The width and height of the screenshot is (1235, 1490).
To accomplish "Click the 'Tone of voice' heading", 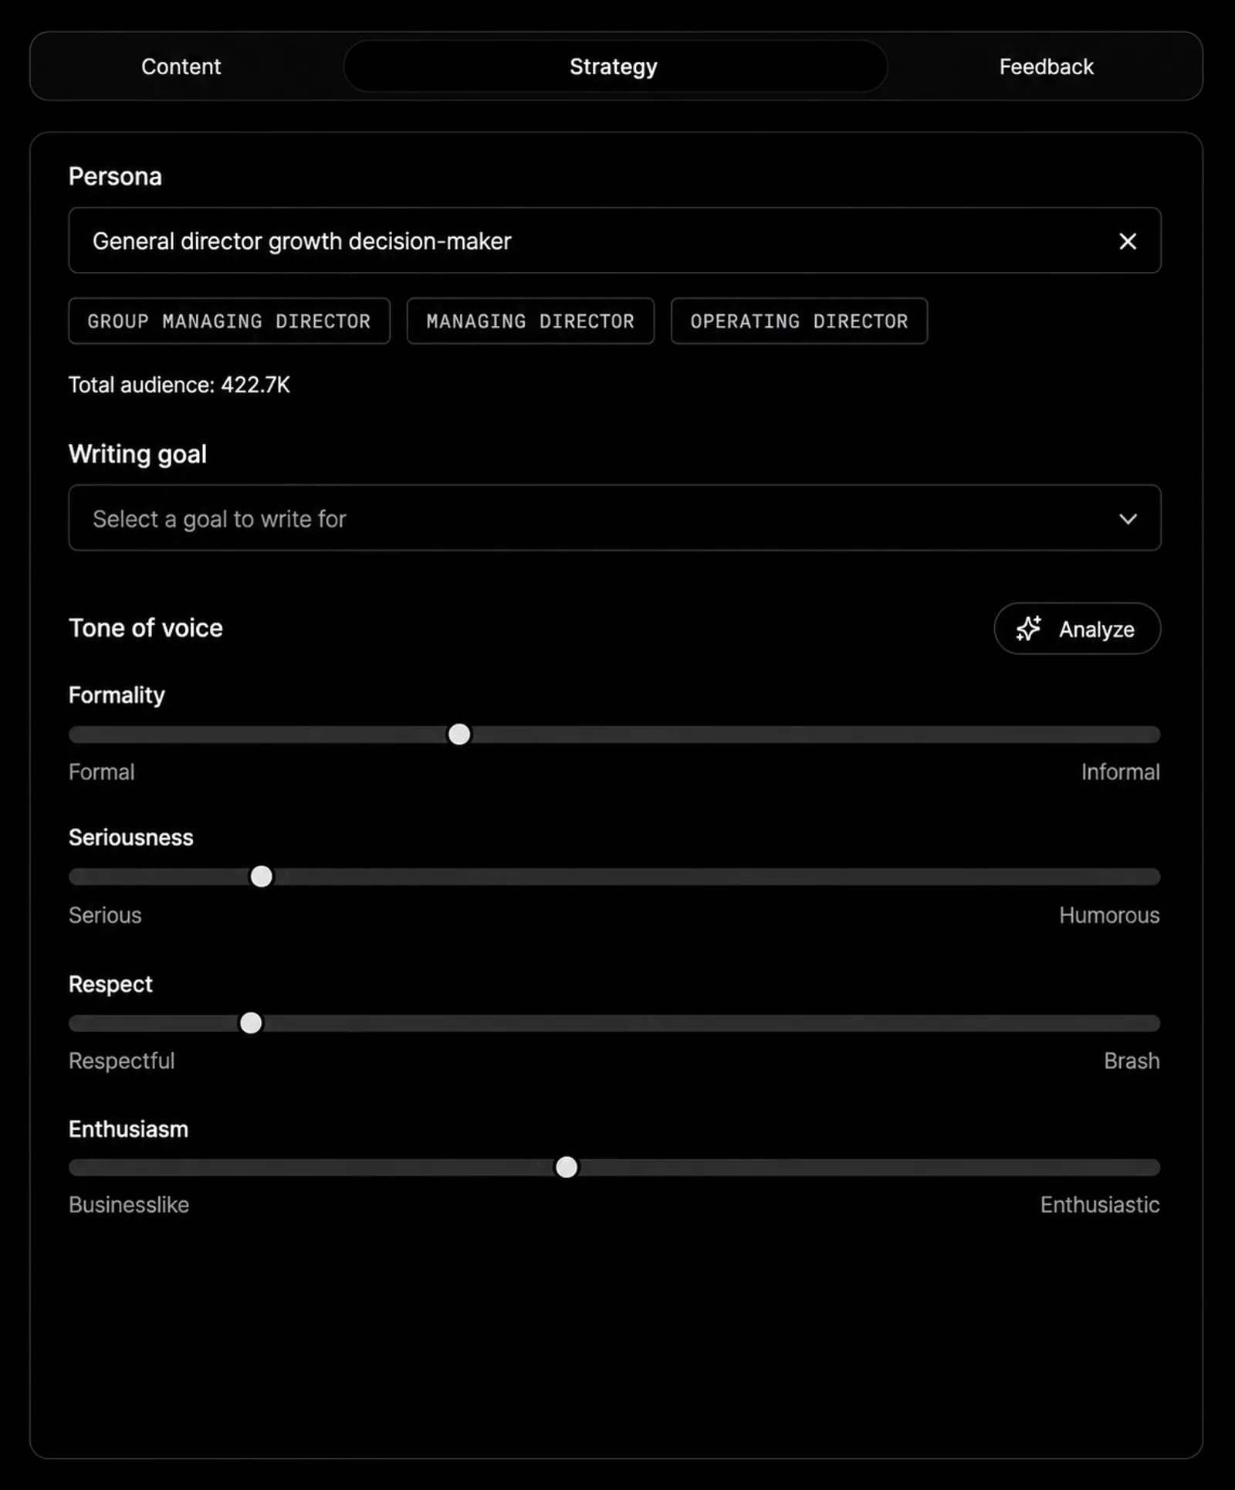I will pyautogui.click(x=146, y=628).
